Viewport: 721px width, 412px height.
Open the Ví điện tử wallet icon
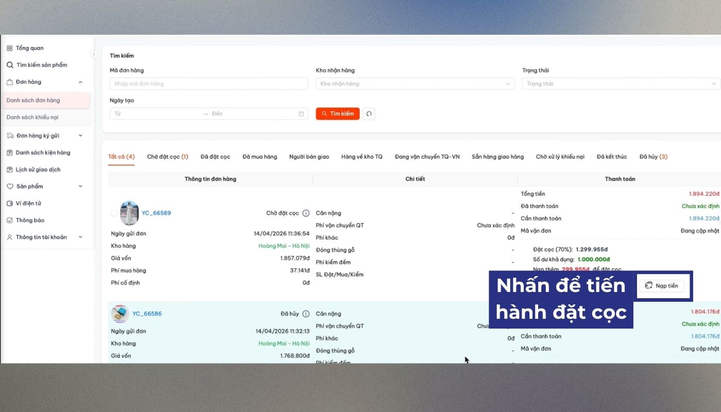coord(9,203)
